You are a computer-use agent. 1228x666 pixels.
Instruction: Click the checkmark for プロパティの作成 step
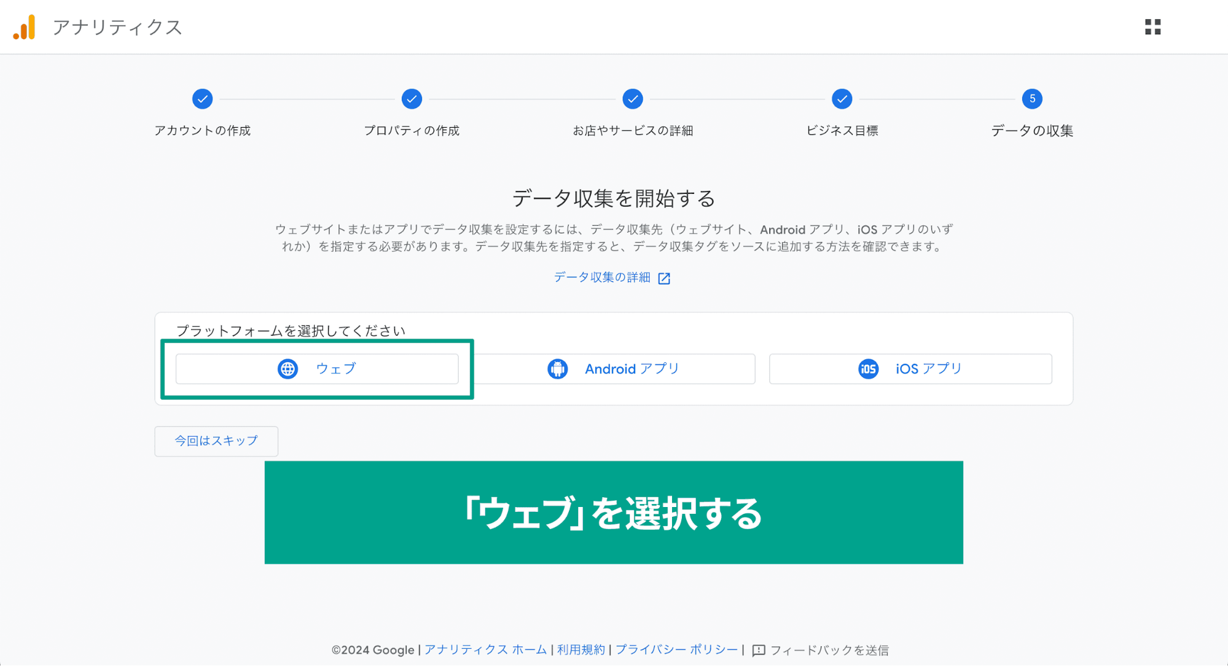point(412,99)
